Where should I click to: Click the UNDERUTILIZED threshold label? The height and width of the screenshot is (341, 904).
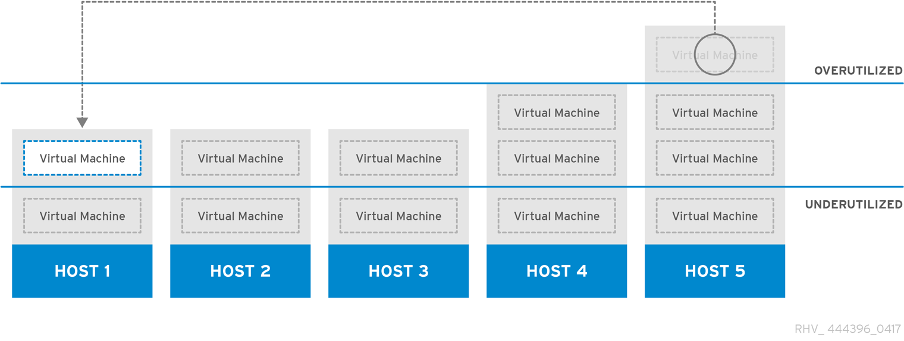853,204
